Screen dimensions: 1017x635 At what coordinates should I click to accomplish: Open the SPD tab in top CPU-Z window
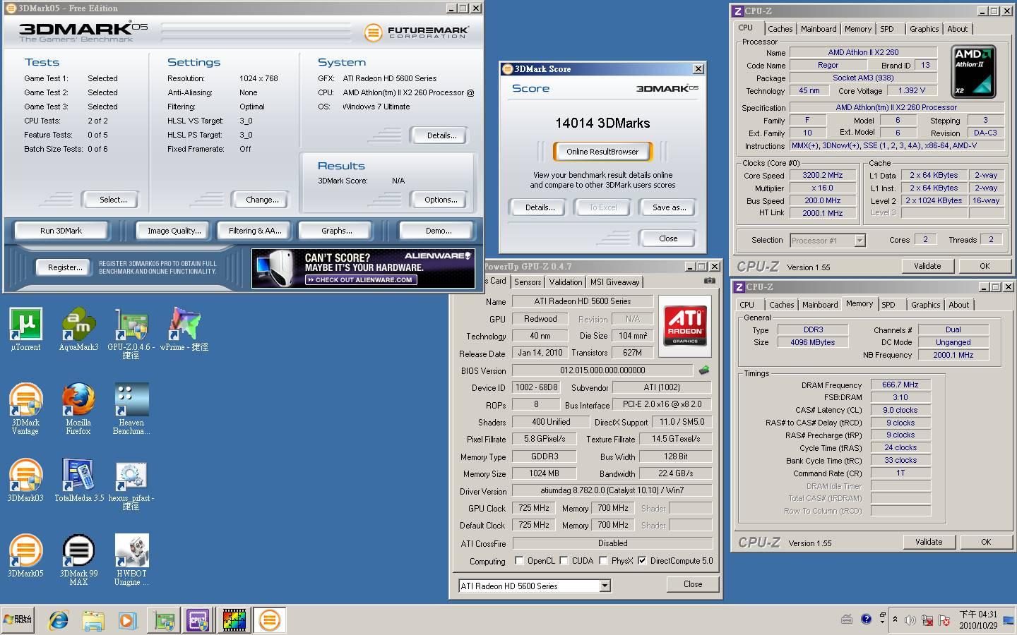tap(887, 29)
